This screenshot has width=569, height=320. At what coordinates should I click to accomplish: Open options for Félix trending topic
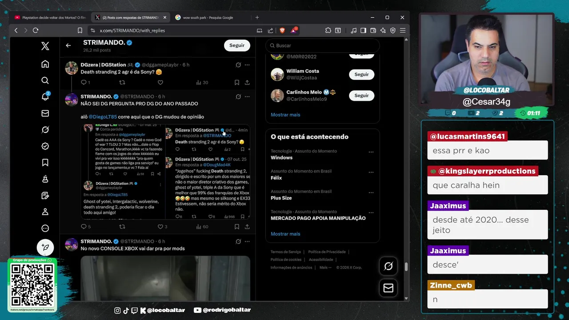pyautogui.click(x=371, y=172)
